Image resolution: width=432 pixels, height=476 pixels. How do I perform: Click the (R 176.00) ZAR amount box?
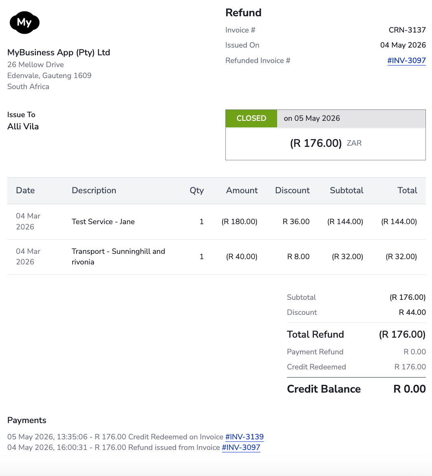[326, 143]
